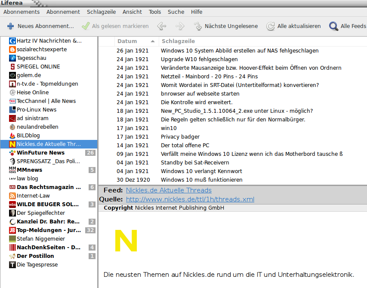Click the TecChannel feed icon

(x=12, y=101)
